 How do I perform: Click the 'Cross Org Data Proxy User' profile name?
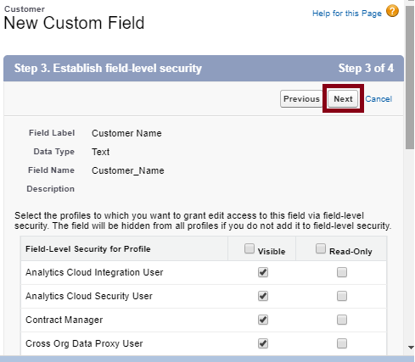tap(84, 343)
